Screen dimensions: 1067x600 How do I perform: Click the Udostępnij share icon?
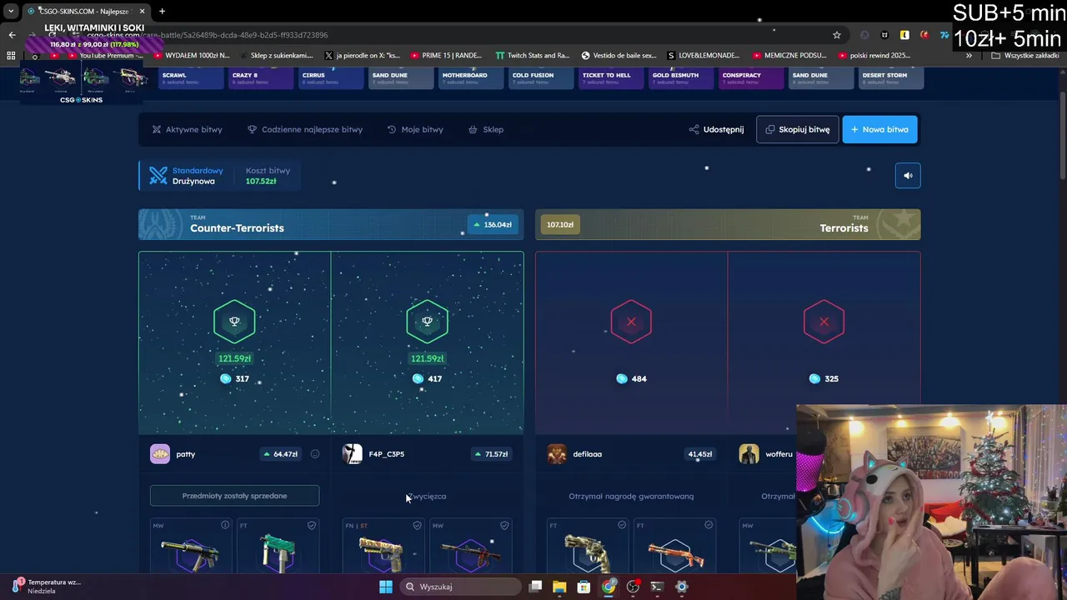[x=694, y=129]
